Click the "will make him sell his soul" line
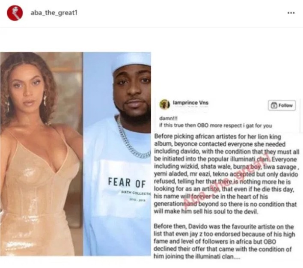303x268 pixels. (x=206, y=211)
